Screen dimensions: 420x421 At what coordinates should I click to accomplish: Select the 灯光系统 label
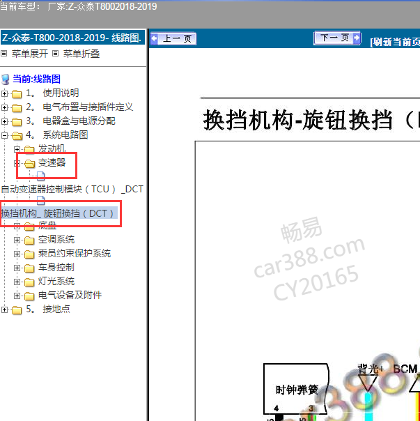[x=56, y=282]
